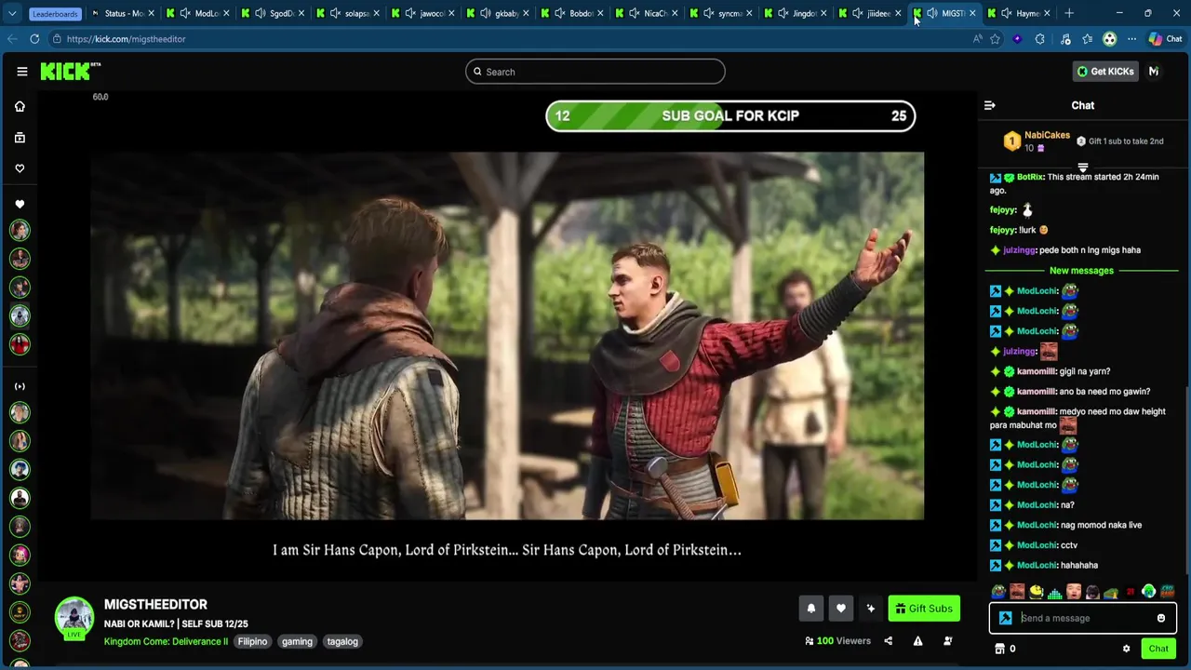Image resolution: width=1191 pixels, height=670 pixels.
Task: Open Copilot Chat in browser toolbar
Action: coord(1165,39)
